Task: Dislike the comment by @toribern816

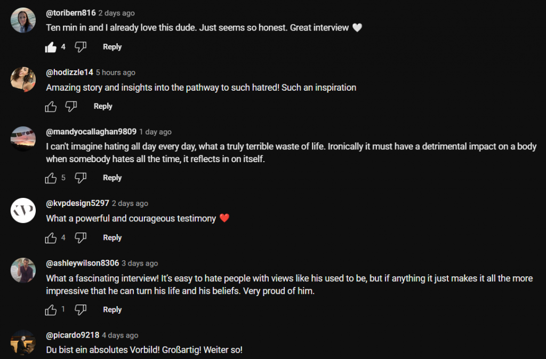Action: (81, 47)
